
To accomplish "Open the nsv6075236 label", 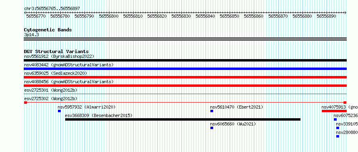I will [x=346, y=115].
